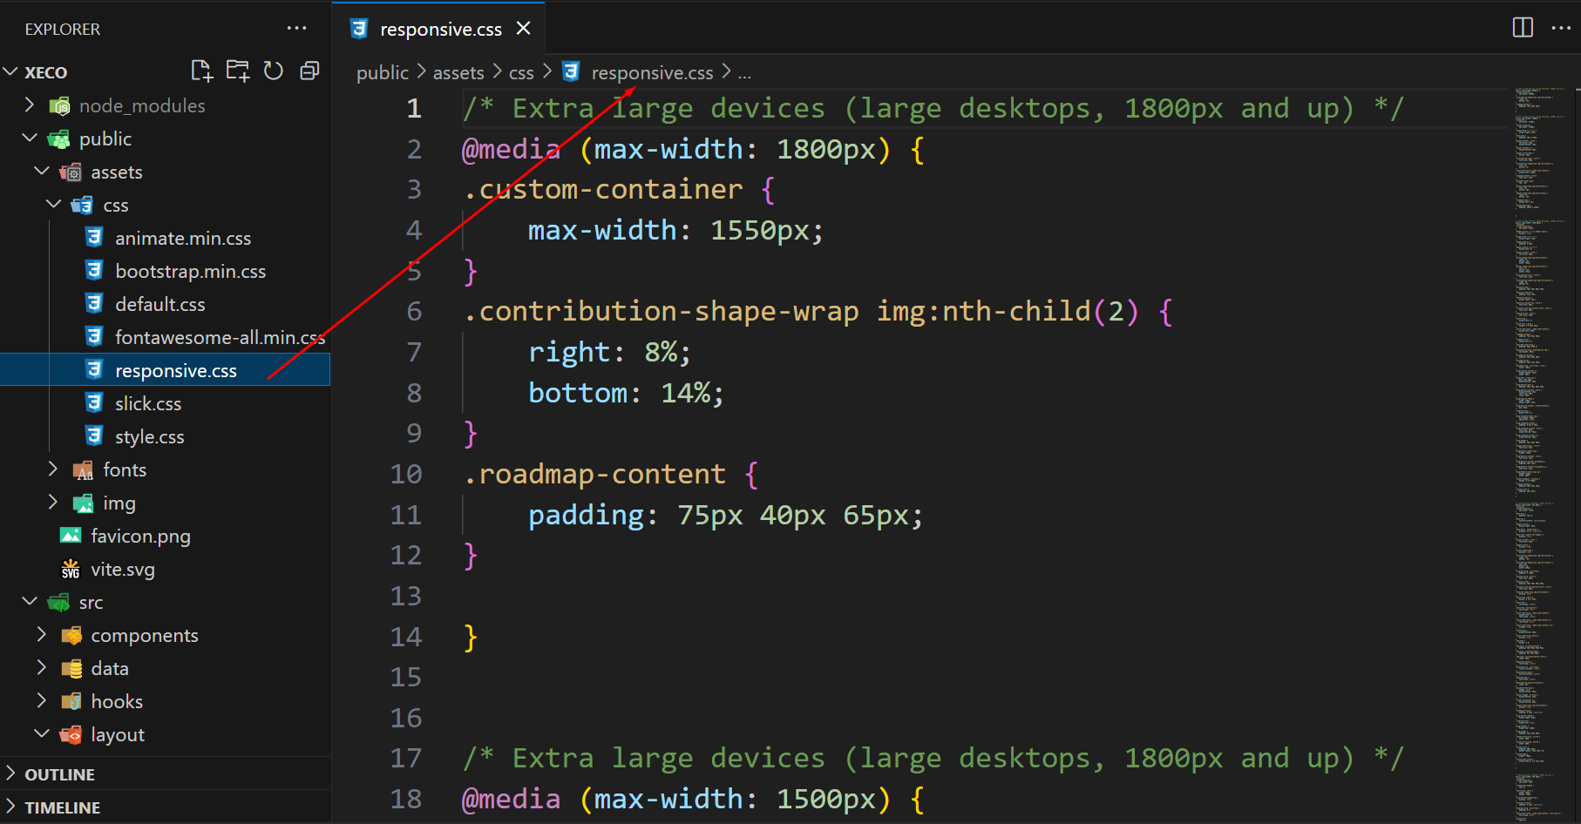The height and width of the screenshot is (824, 1581).
Task: Collapse all folders in Explorer
Action: (309, 71)
